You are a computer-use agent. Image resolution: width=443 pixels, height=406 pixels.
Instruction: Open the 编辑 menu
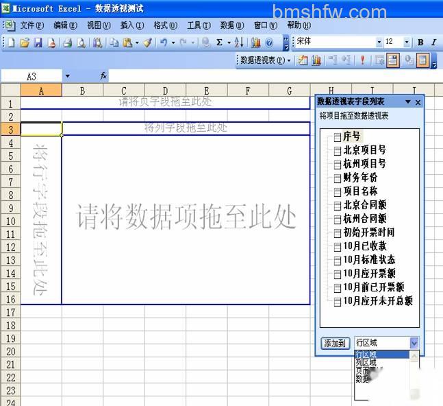point(65,25)
